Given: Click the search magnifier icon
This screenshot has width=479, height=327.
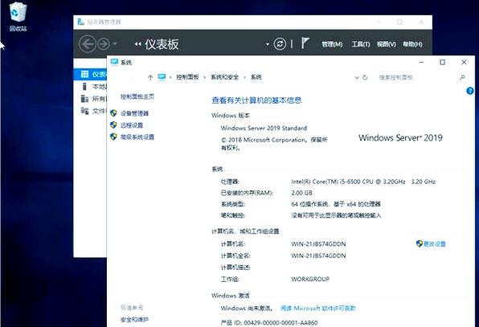Looking at the screenshot, I should click(462, 78).
